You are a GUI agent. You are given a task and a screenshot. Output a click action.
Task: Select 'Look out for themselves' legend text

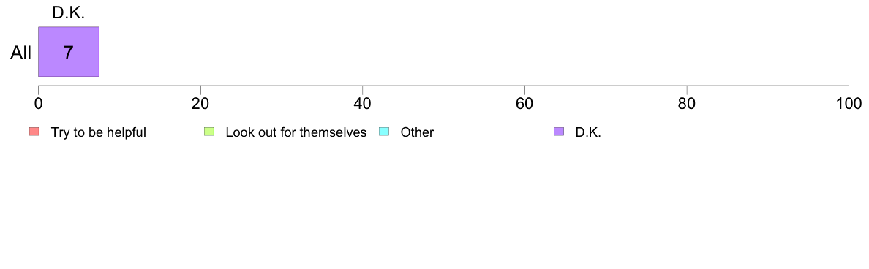(296, 132)
